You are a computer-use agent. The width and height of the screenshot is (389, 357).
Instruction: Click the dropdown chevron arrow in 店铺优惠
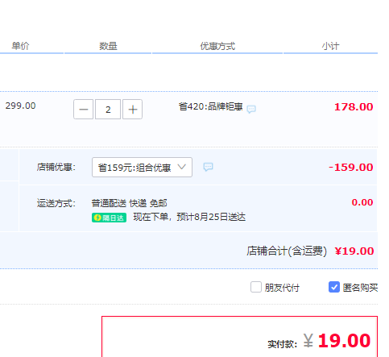[182, 167]
